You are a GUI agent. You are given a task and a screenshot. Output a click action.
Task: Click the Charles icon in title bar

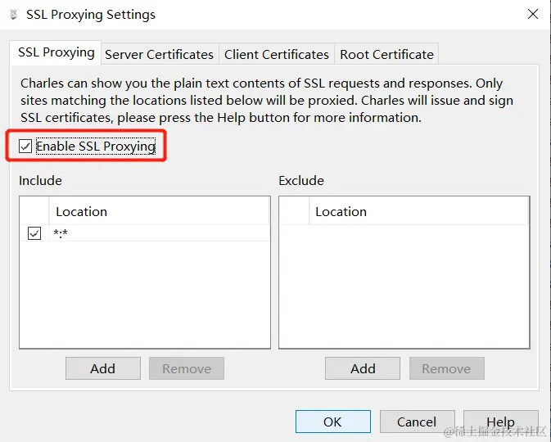[14, 15]
